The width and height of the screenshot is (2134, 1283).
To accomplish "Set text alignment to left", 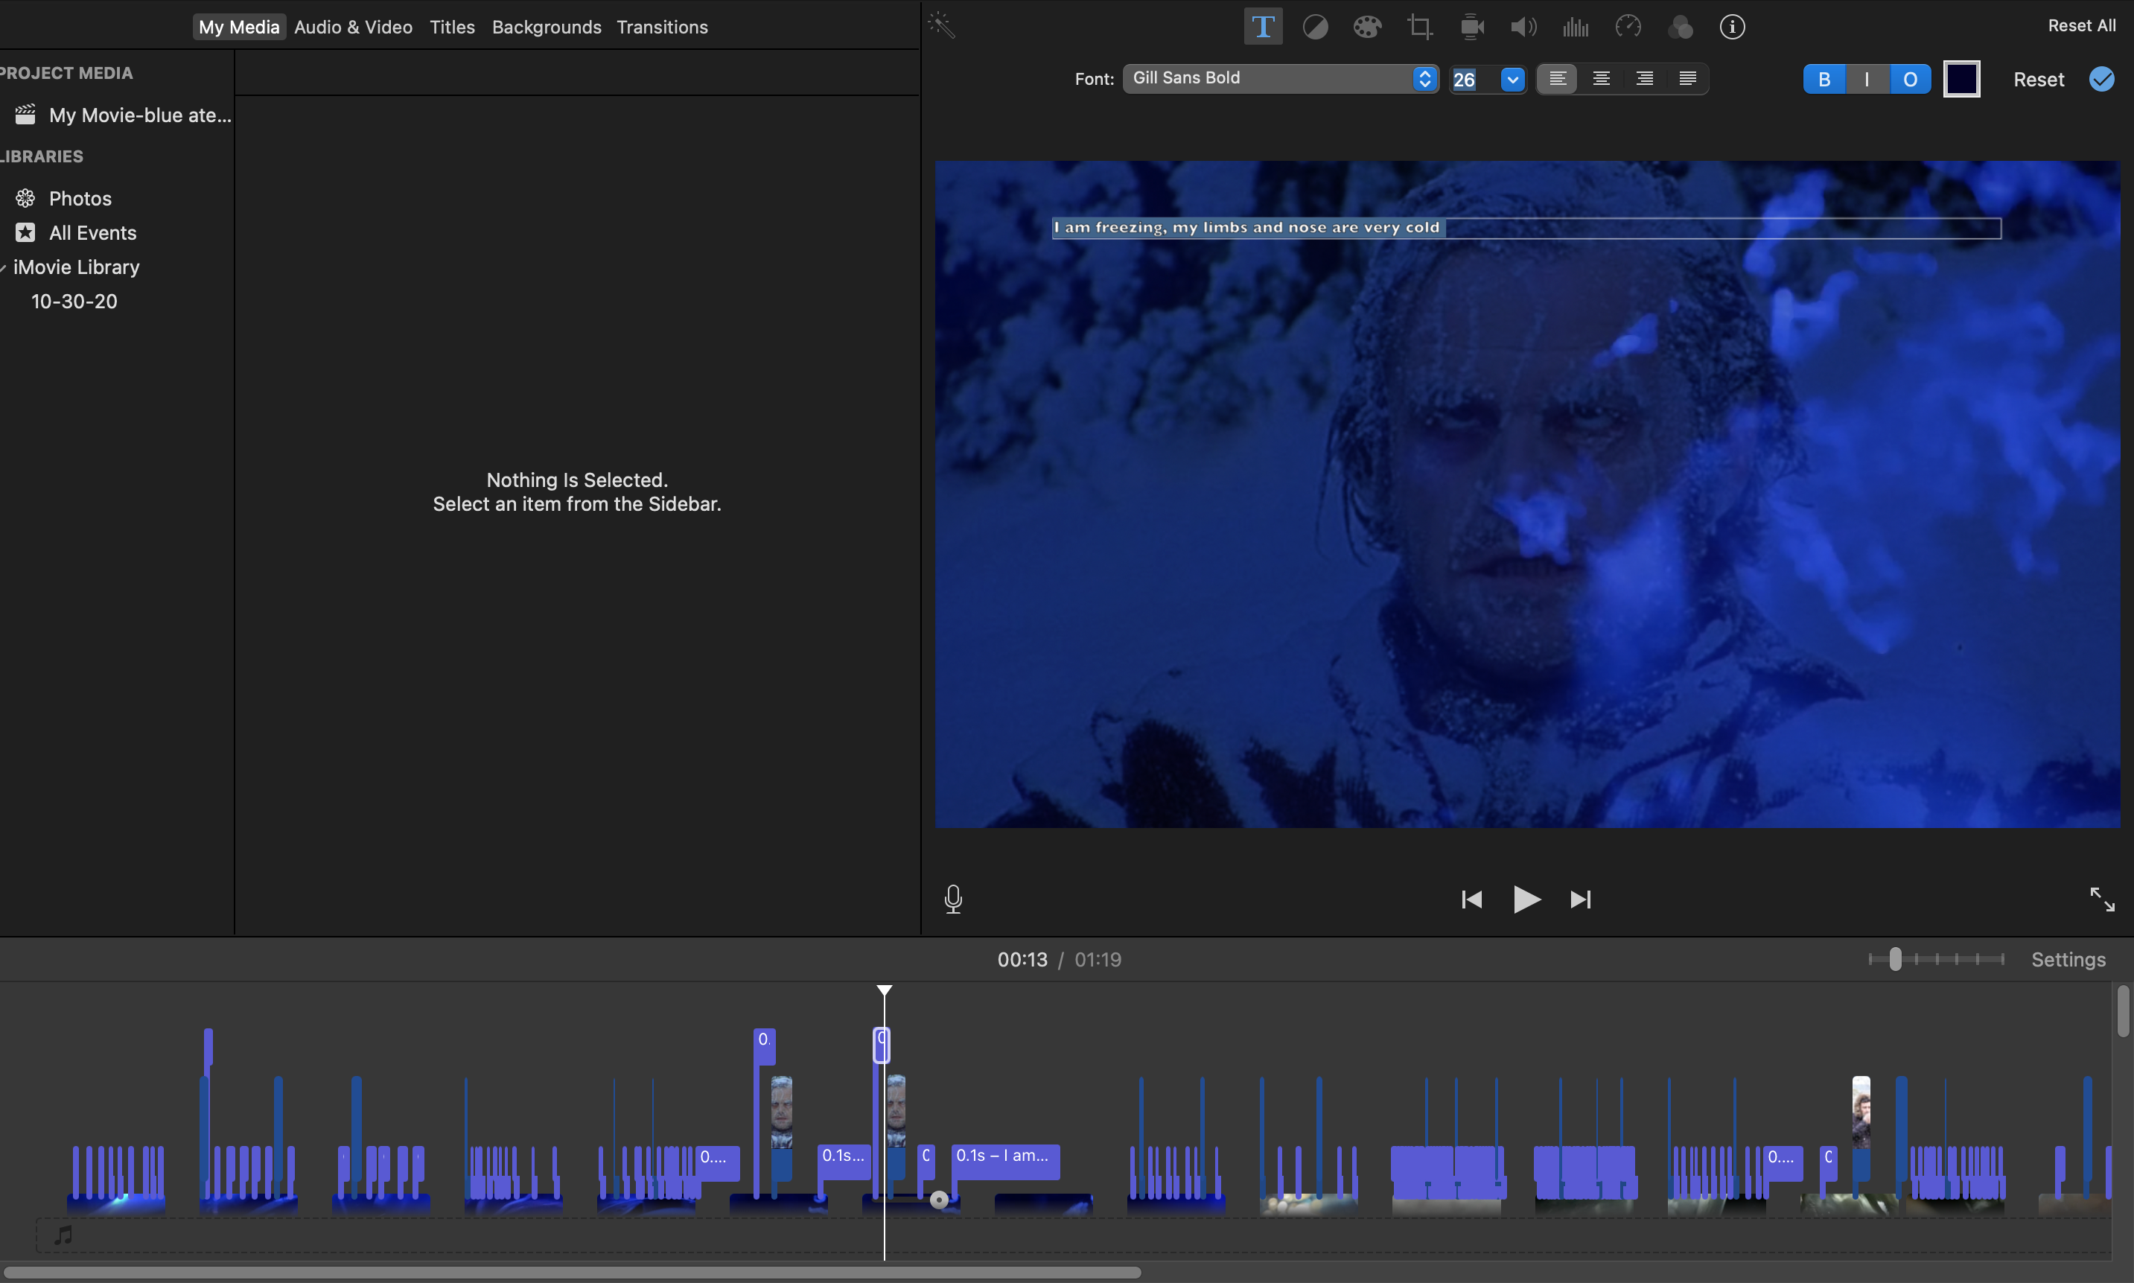I will pos(1558,79).
